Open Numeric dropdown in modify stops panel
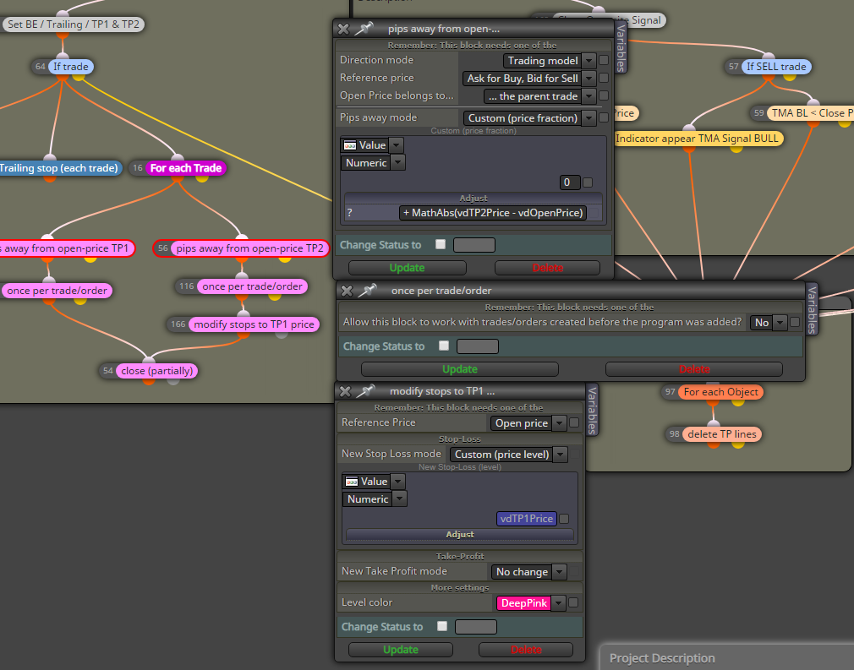The width and height of the screenshot is (854, 670). [x=400, y=499]
